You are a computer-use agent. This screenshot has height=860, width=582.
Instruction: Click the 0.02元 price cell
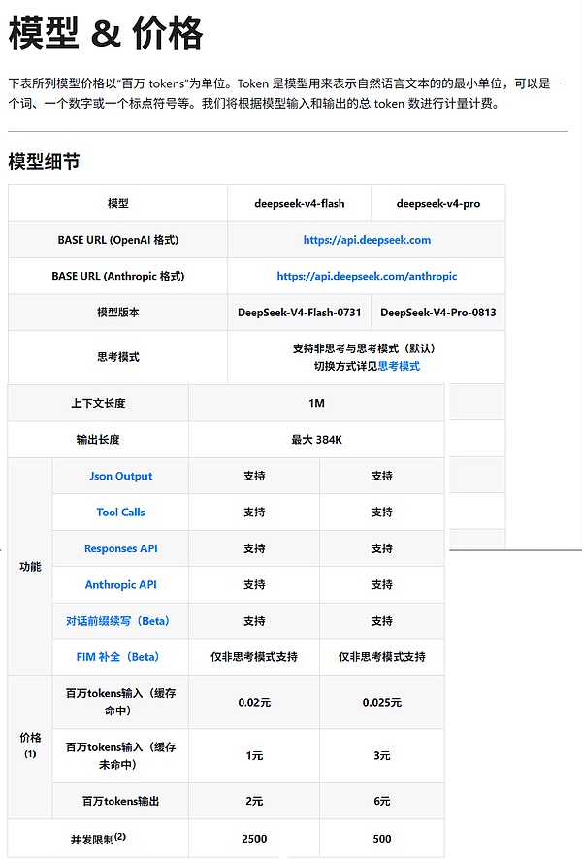(x=254, y=702)
